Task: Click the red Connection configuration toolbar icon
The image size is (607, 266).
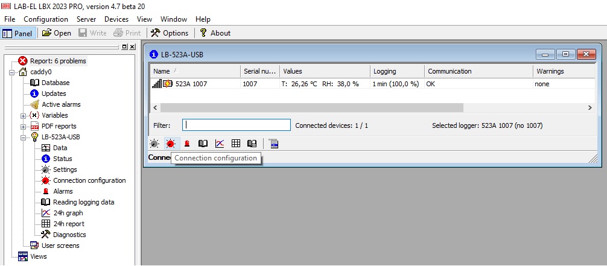Action: point(170,144)
